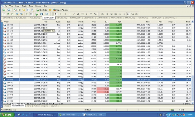Select the Horizontal Line drawing tool
Viewport: 195px width, 117px height.
point(70,14)
